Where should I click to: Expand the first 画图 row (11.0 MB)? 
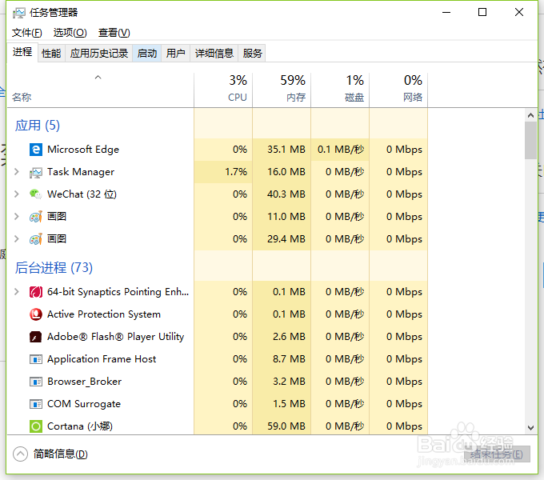tap(16, 217)
